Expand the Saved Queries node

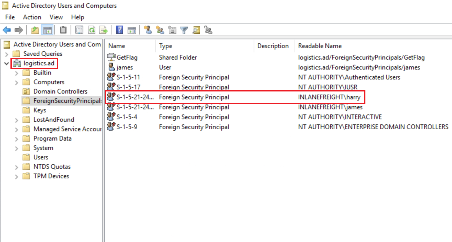pos(7,54)
